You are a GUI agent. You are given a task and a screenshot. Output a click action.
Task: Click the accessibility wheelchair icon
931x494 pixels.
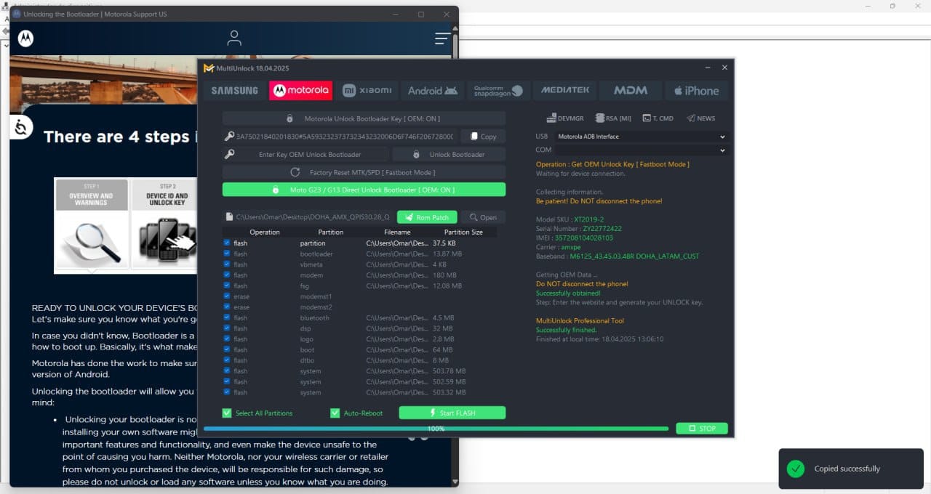[x=21, y=128]
